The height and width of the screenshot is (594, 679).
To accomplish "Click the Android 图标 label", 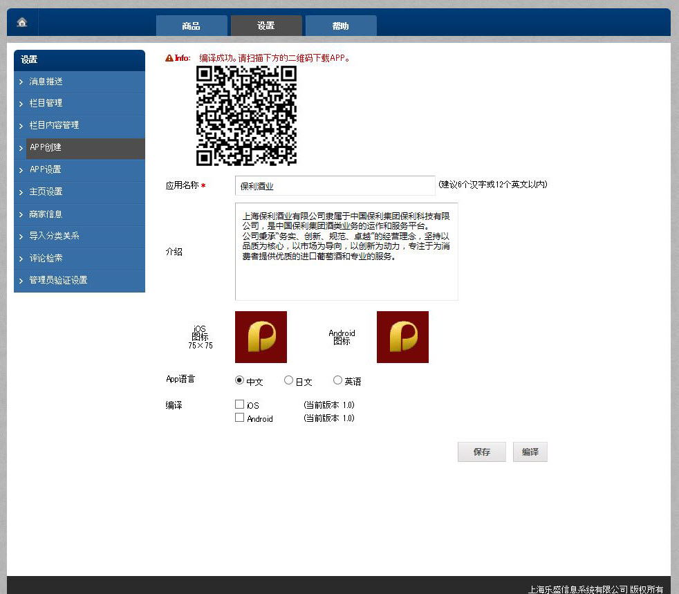I will pyautogui.click(x=342, y=337).
